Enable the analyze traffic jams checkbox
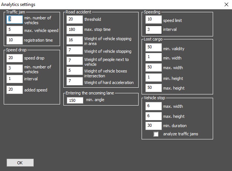The width and height of the screenshot is (232, 171). [x=156, y=134]
